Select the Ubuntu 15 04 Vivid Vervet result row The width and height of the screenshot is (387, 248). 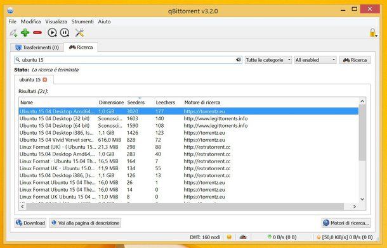tap(188, 140)
